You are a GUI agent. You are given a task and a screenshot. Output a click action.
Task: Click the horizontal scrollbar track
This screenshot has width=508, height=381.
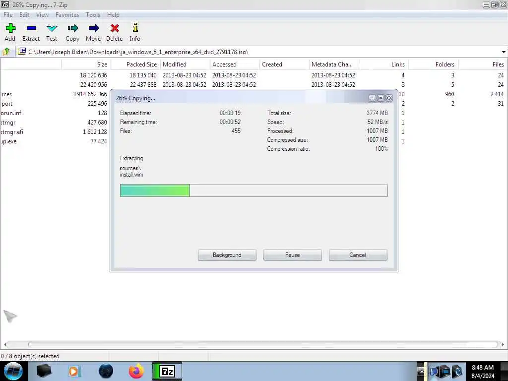(x=254, y=344)
